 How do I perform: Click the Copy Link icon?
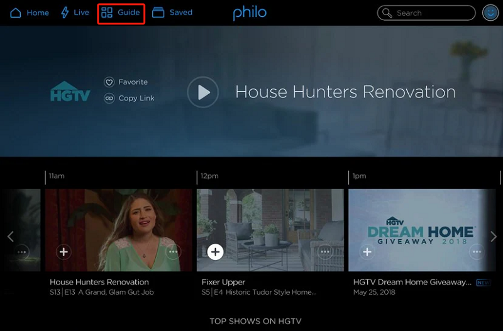click(109, 98)
